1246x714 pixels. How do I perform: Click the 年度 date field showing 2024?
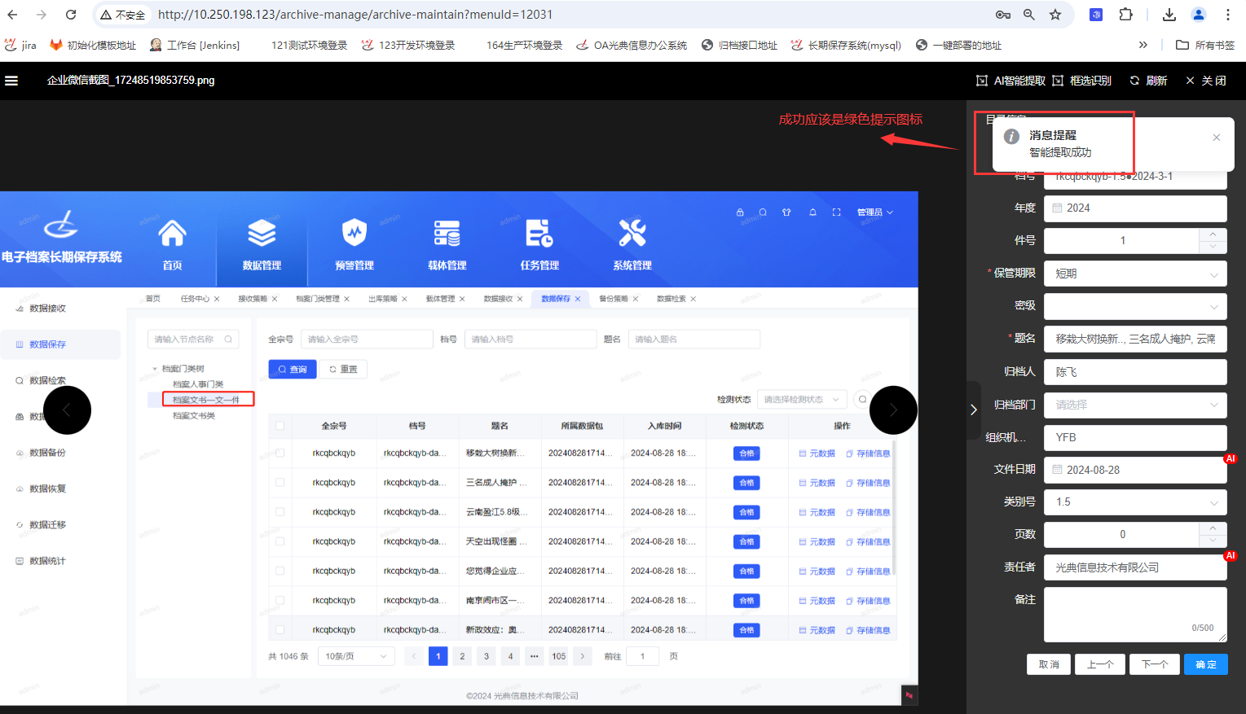[1135, 208]
